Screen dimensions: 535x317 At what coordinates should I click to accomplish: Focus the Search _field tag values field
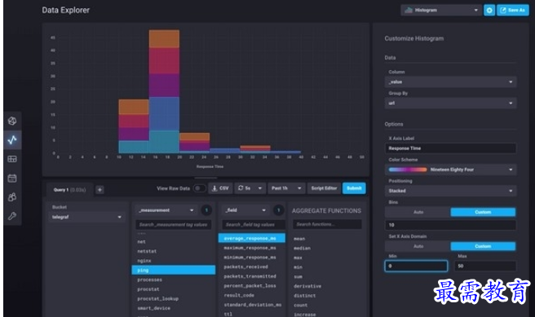point(254,225)
